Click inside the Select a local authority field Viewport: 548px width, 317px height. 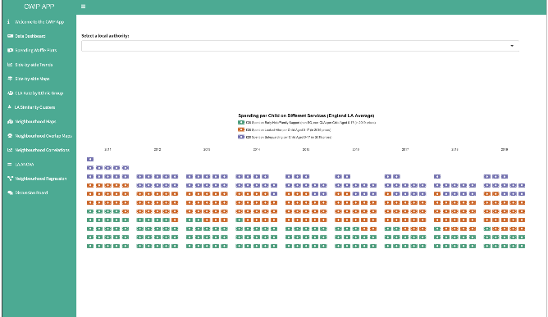tap(300, 46)
